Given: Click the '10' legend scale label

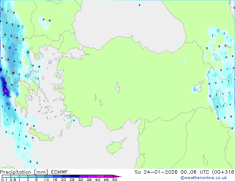Looking at the screenshot, I should (x=46, y=180).
